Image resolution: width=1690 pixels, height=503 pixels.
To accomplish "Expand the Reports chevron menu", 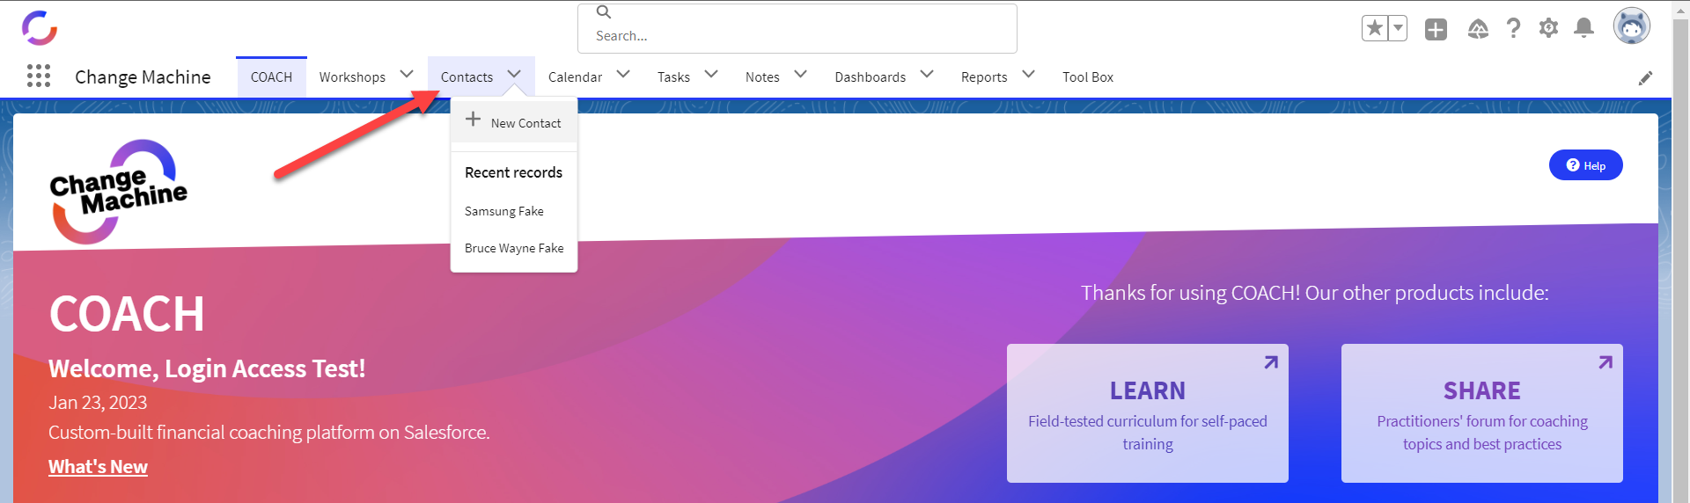I will tap(1028, 75).
